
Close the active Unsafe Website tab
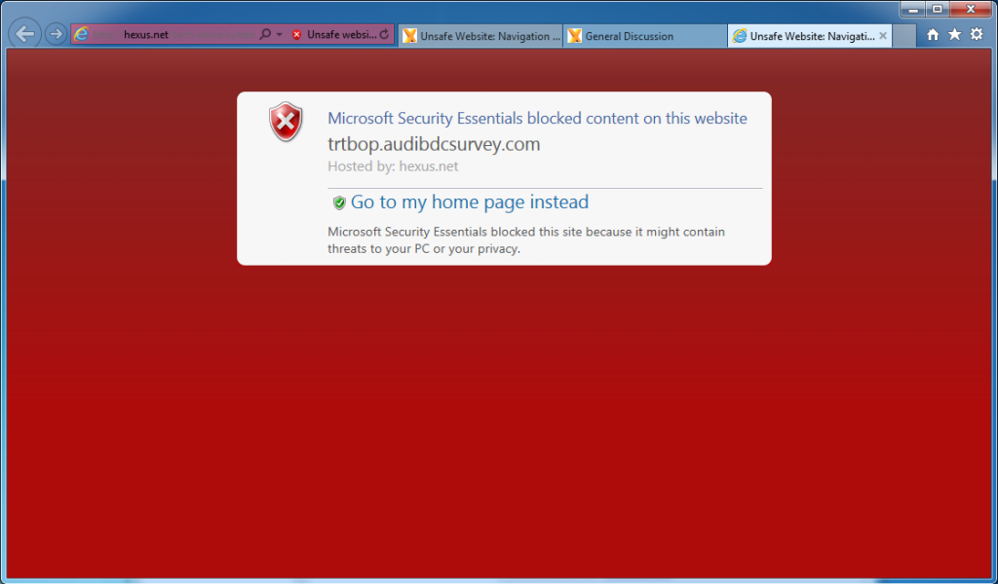883,36
